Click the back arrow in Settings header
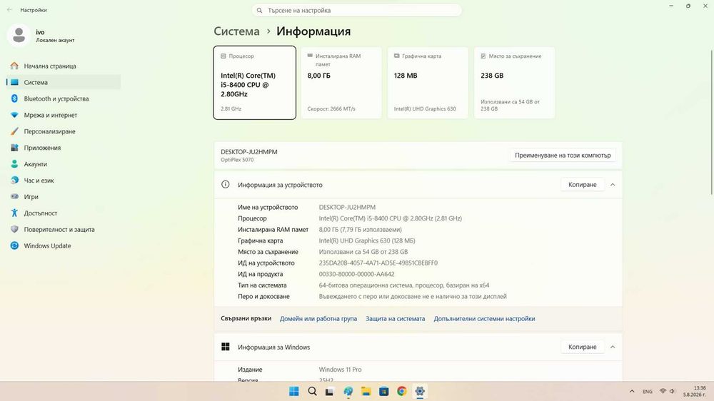The height and width of the screenshot is (401, 714). pos(9,9)
